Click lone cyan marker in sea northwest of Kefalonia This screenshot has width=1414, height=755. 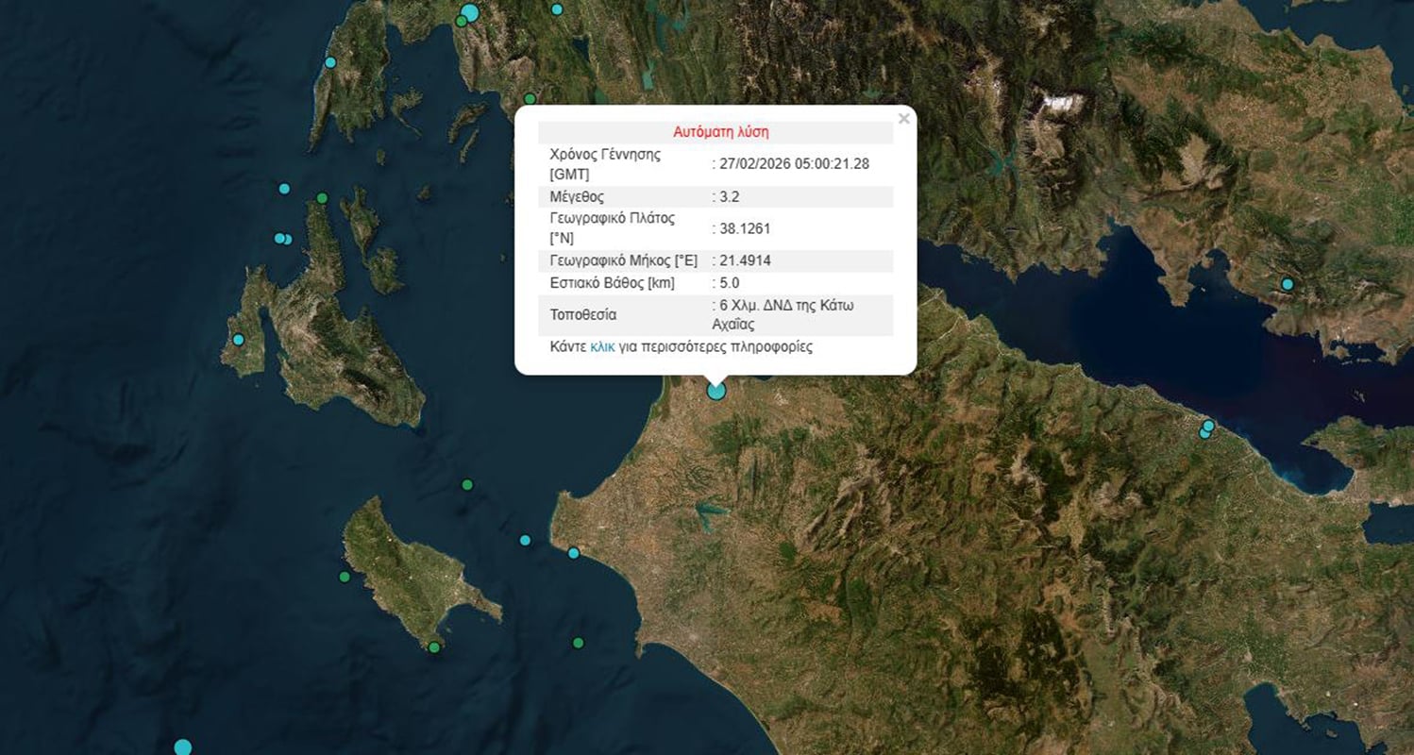click(284, 189)
